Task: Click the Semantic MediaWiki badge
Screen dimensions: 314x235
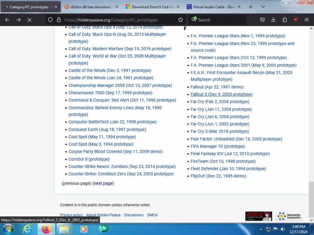Action: [x=289, y=216]
